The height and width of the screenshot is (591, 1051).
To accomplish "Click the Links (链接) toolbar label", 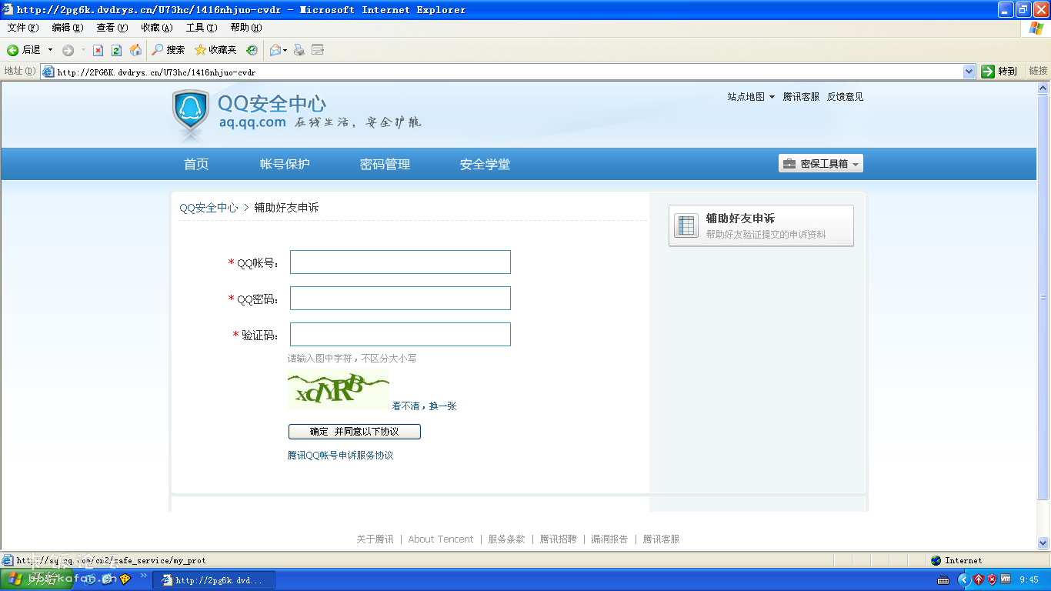I will point(1039,71).
